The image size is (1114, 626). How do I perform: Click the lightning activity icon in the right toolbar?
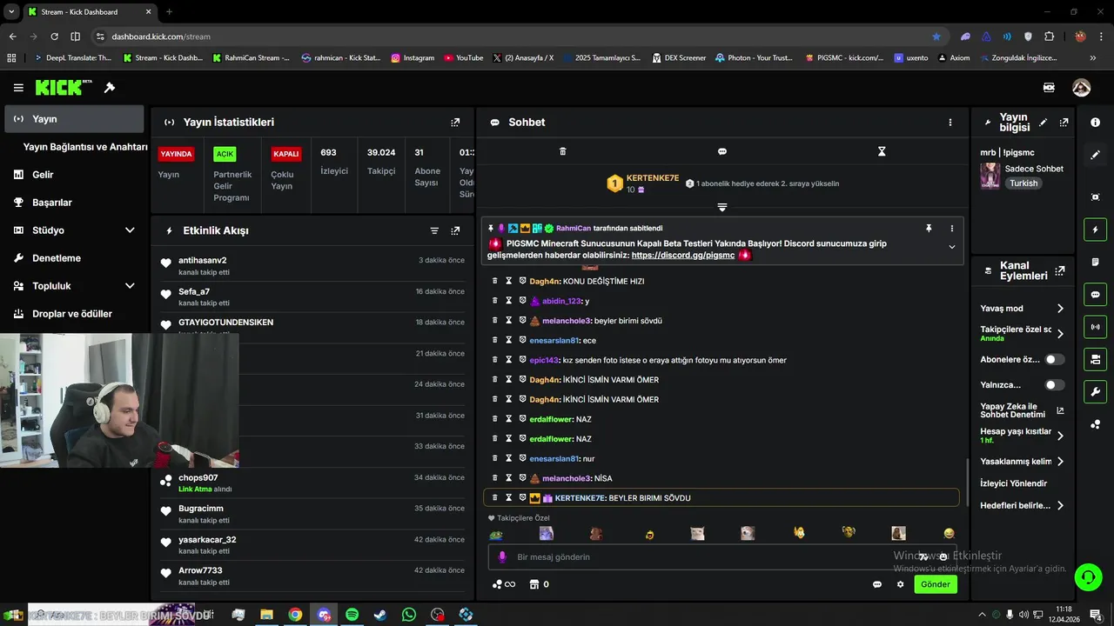pyautogui.click(x=1095, y=230)
